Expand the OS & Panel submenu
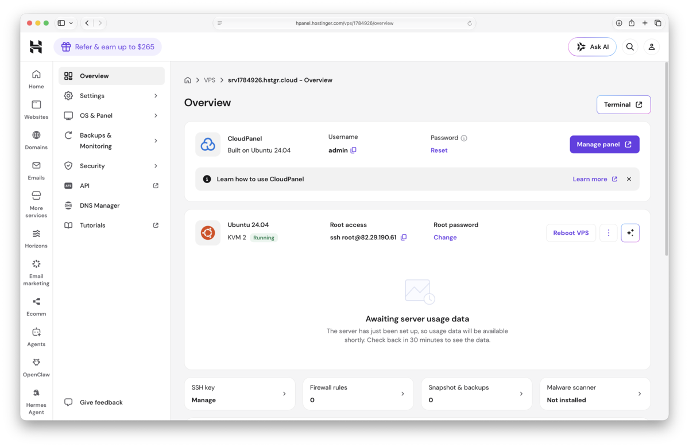Image resolution: width=689 pixels, height=447 pixels. coord(156,115)
